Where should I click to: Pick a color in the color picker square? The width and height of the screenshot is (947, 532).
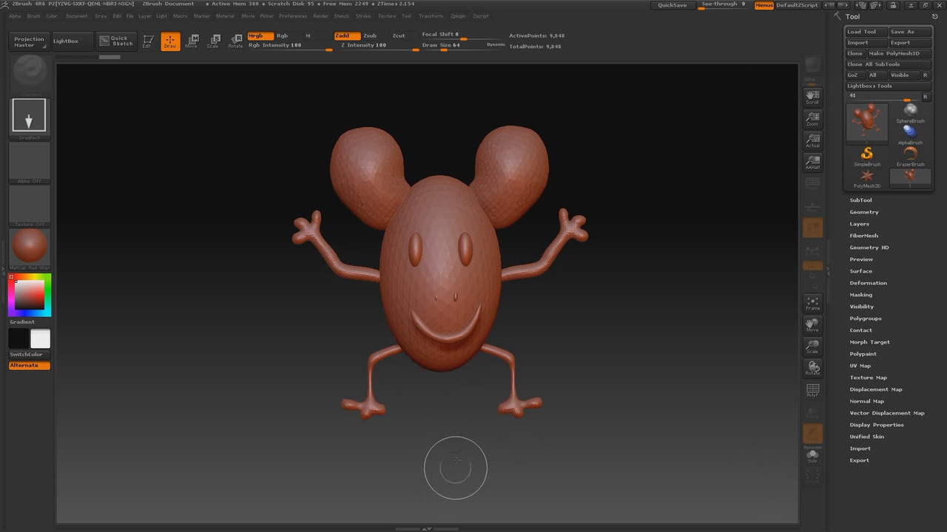pos(30,295)
